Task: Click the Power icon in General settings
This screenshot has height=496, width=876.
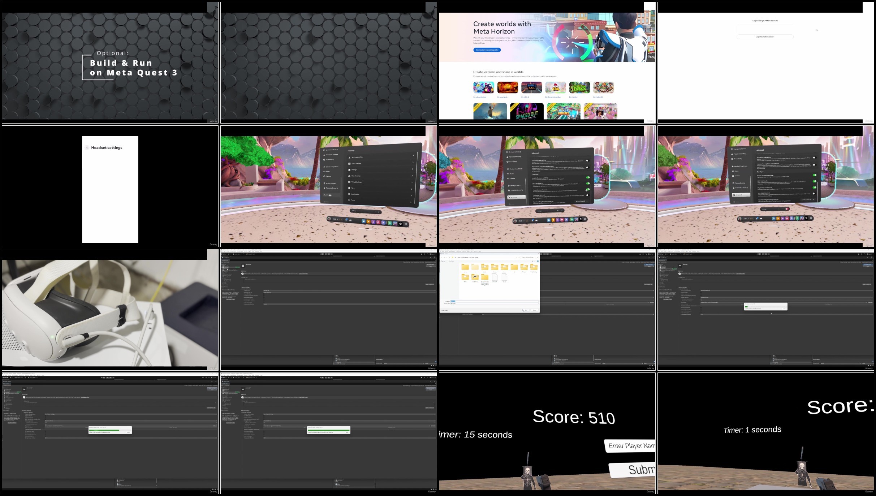Action: 349,200
